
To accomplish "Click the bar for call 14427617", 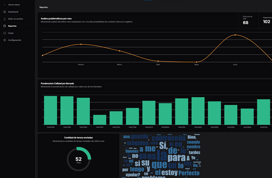I will [x=100, y=120].
